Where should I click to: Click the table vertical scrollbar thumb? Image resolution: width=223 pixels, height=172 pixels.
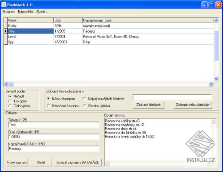[x=216, y=46]
